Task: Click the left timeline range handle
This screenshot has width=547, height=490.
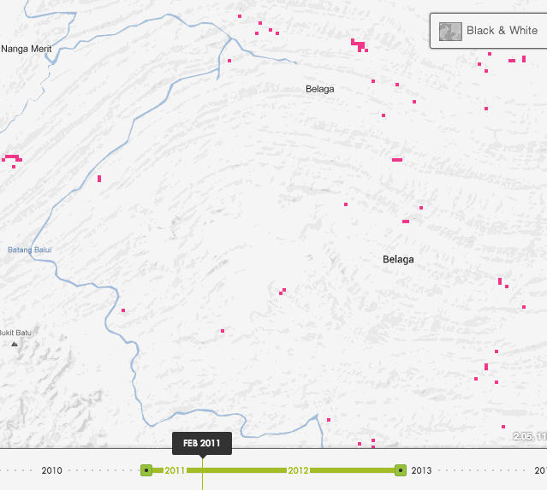Action: click(146, 469)
